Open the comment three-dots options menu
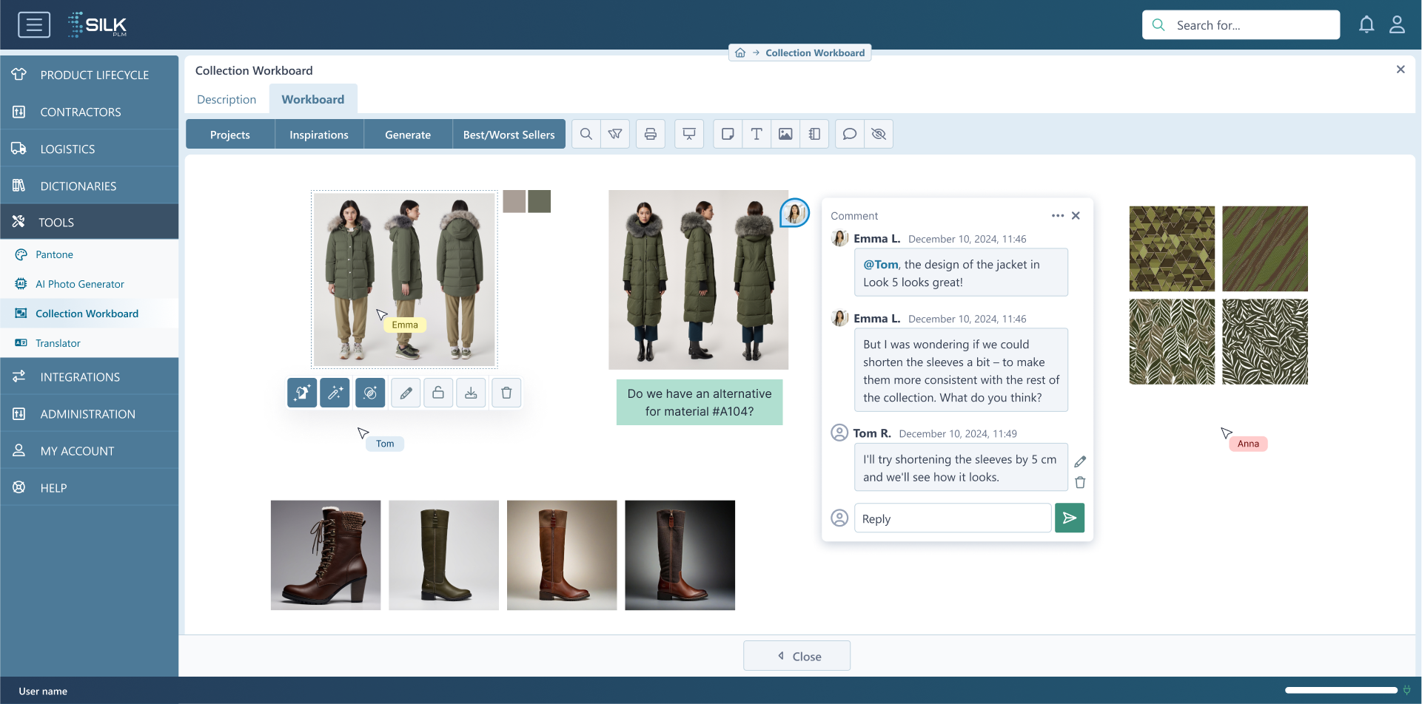 [x=1058, y=216]
